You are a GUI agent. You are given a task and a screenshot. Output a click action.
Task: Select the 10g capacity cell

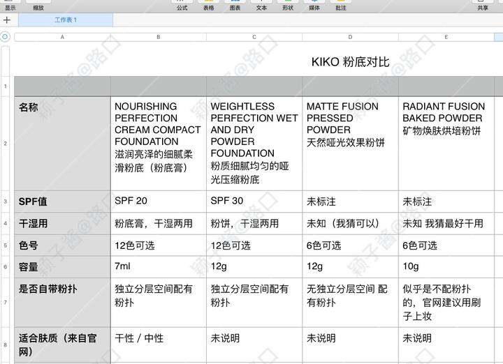(x=446, y=266)
